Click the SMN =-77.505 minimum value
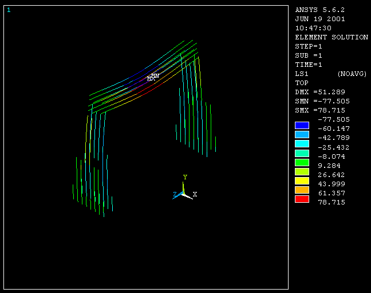 [x=321, y=101]
